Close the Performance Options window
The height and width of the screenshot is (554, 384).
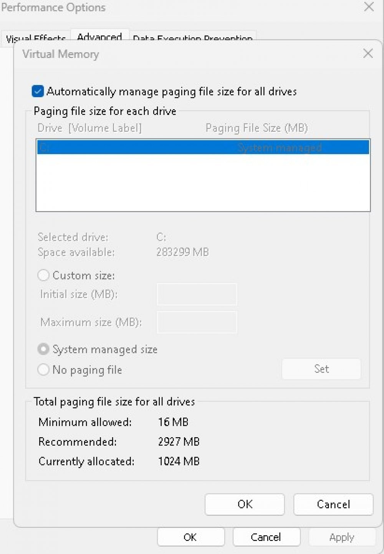[x=369, y=7]
